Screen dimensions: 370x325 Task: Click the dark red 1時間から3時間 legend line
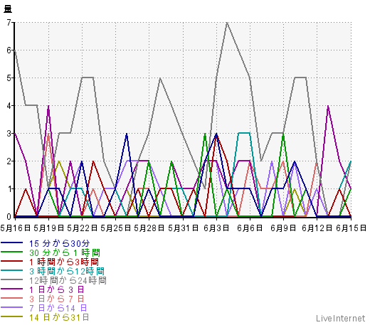coord(12,261)
